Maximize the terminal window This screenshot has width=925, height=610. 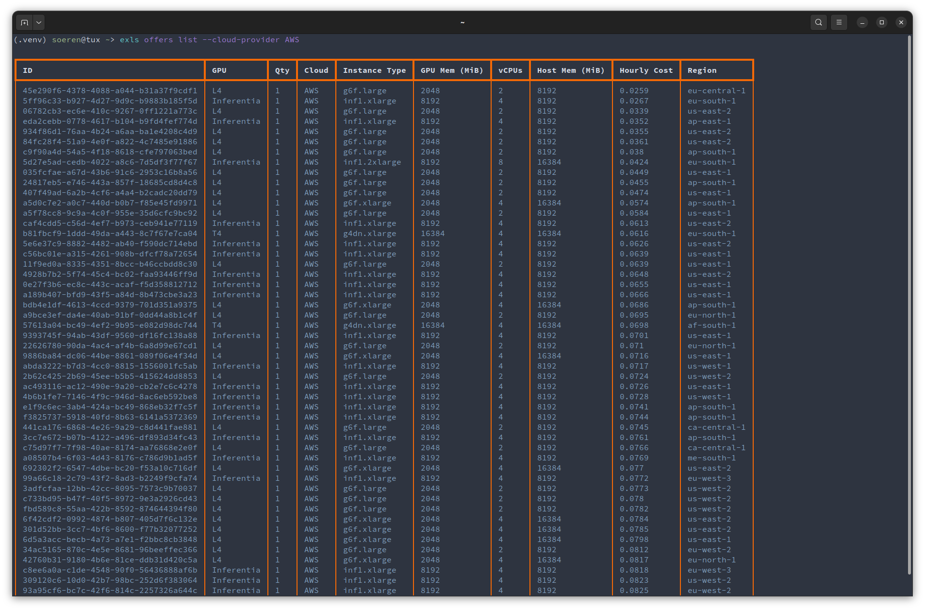tap(881, 22)
